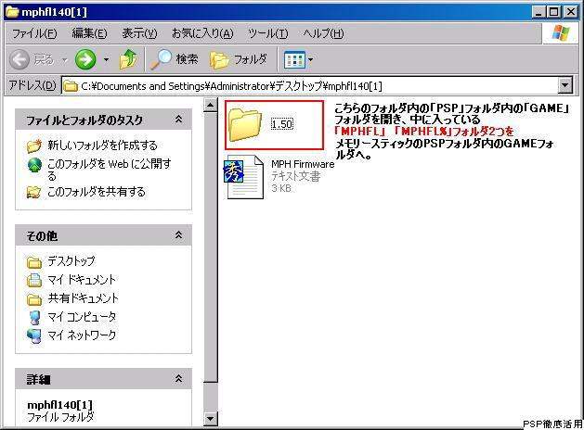Viewport: 584px width, 430px height.
Task: Click the publish to Web globe icon
Action: point(34,165)
